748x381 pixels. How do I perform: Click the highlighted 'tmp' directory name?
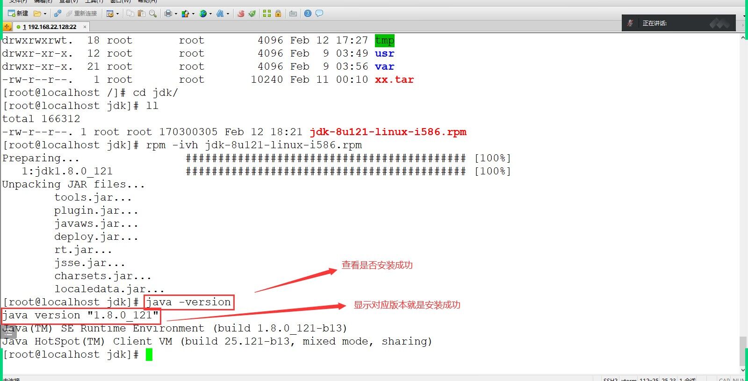385,41
